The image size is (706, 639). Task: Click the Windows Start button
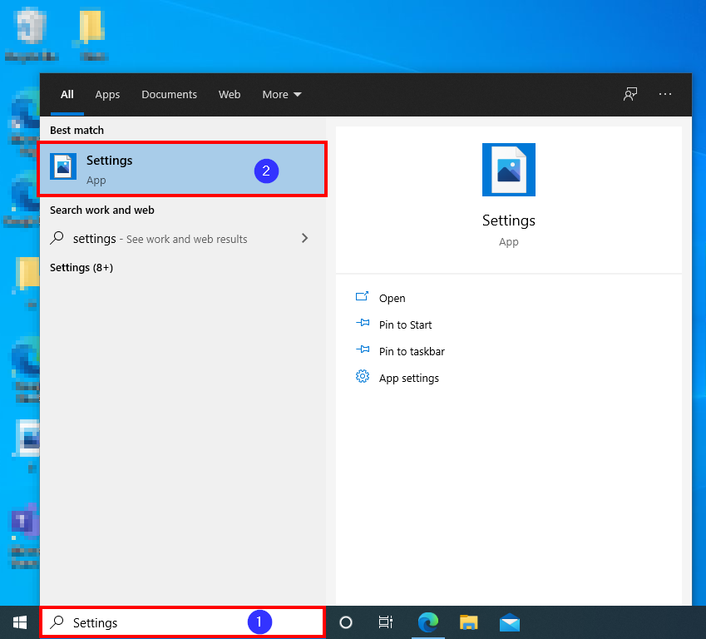(x=20, y=623)
